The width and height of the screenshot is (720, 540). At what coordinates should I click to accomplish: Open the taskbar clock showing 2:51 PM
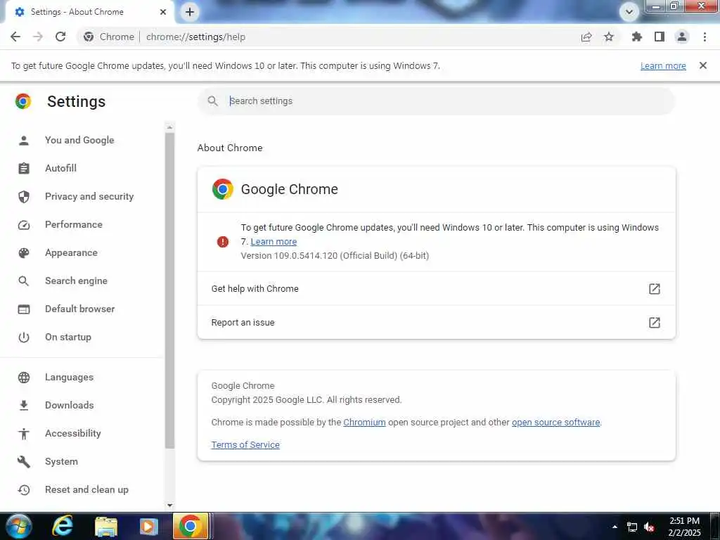(x=684, y=527)
